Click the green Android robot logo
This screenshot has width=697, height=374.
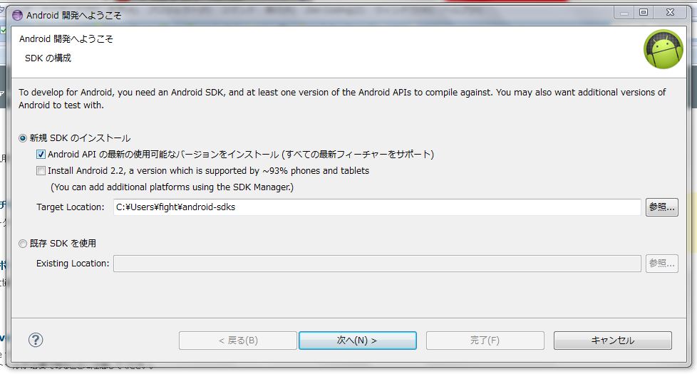pyautogui.click(x=664, y=49)
